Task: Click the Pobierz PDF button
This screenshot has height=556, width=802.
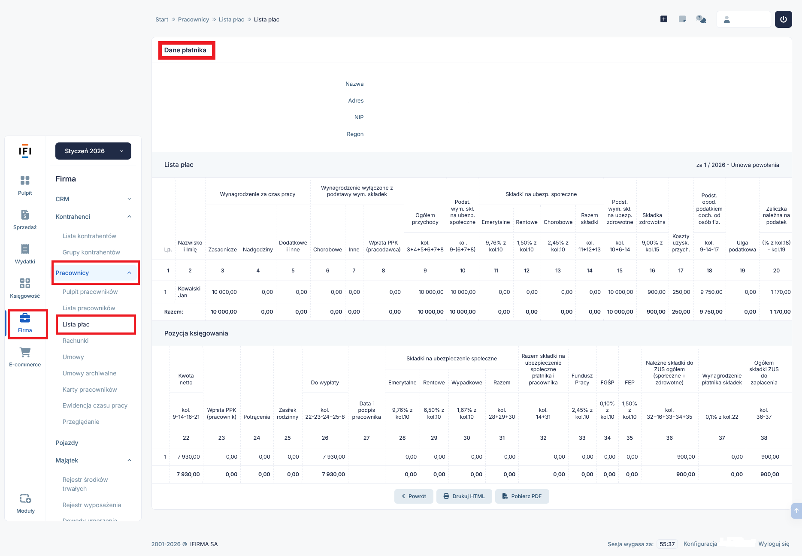Action: [522, 496]
